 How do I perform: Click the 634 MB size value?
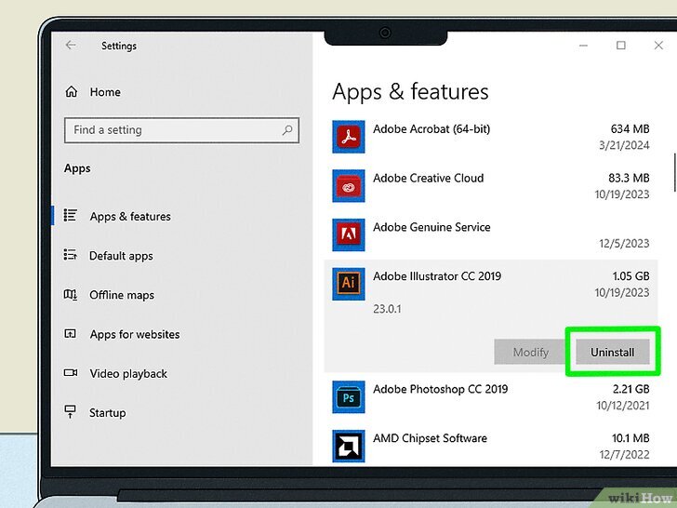[630, 128]
